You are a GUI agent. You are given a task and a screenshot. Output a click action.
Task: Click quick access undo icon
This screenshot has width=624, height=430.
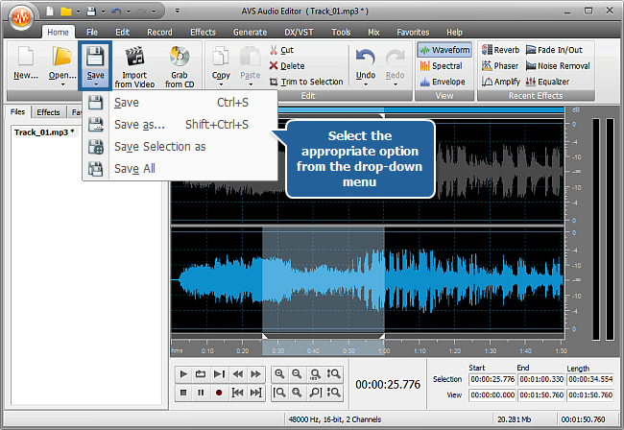coord(116,12)
